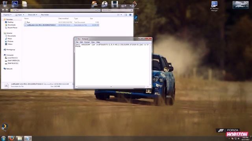Open the Windows Start menu

tap(4, 138)
